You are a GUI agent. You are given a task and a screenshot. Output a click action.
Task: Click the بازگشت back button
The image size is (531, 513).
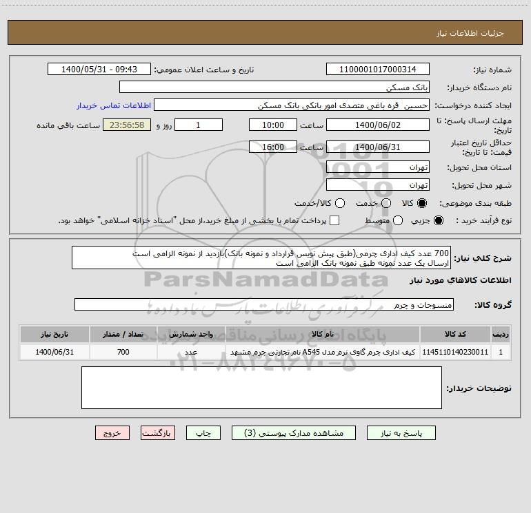coord(158,433)
